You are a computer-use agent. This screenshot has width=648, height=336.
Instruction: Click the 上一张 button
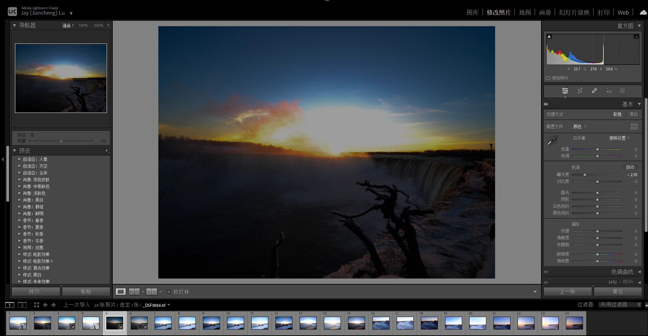click(568, 292)
